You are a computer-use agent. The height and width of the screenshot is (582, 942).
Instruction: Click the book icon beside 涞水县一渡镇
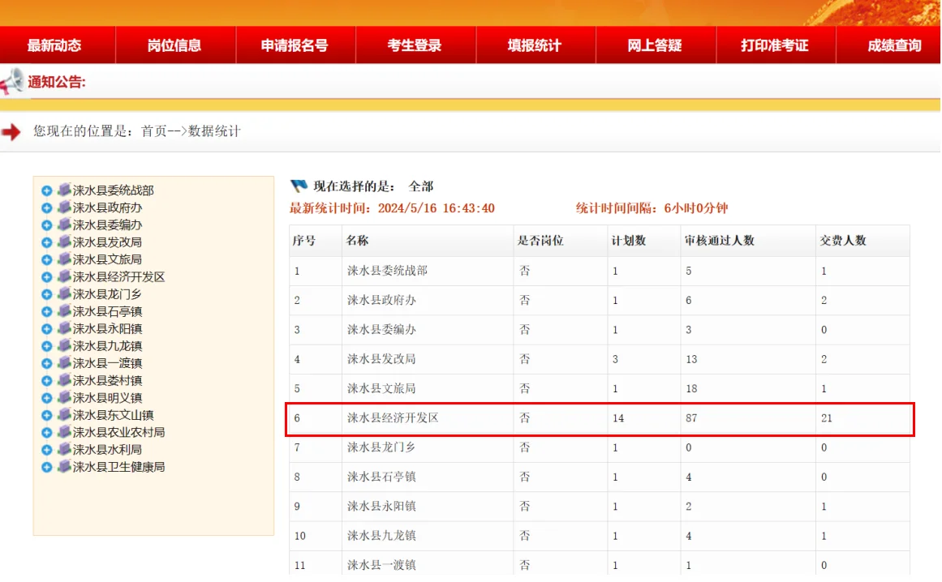64,363
